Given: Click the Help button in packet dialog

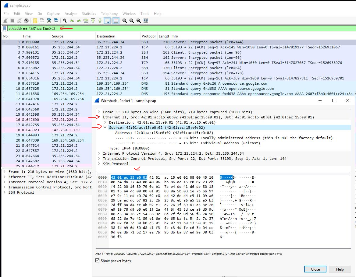Looking at the screenshot, I should (x=340, y=269).
